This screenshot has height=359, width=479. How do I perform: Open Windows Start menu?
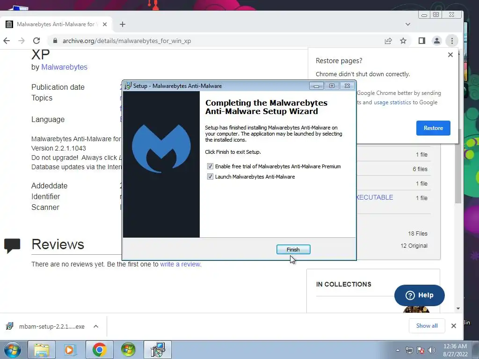click(13, 350)
